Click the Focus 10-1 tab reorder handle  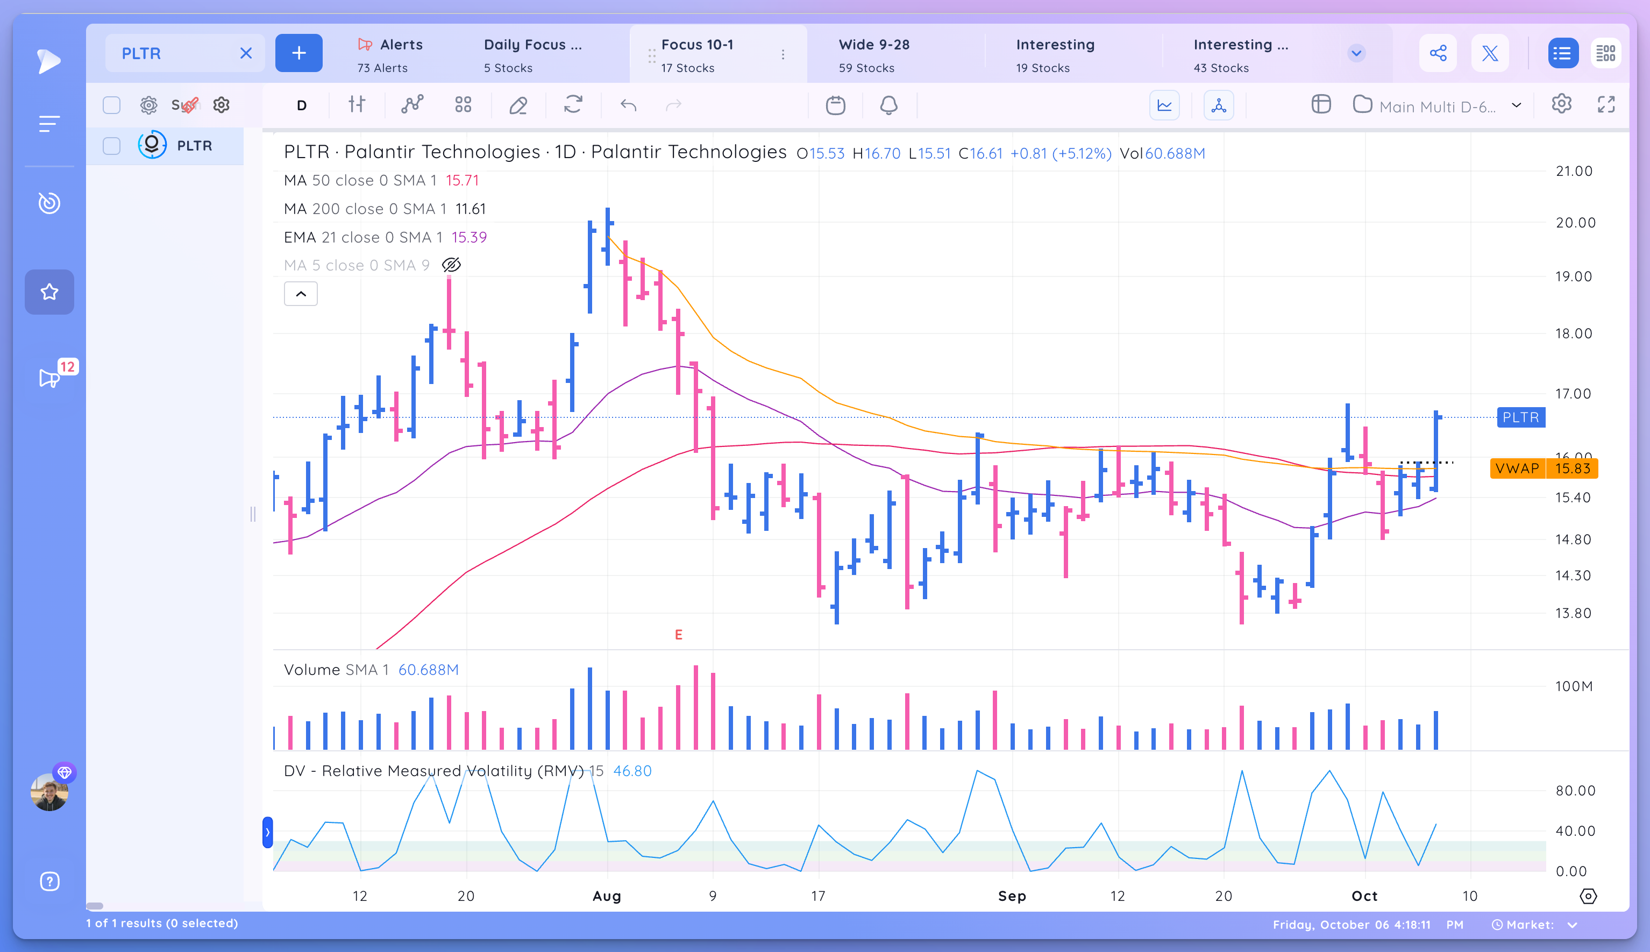[651, 55]
